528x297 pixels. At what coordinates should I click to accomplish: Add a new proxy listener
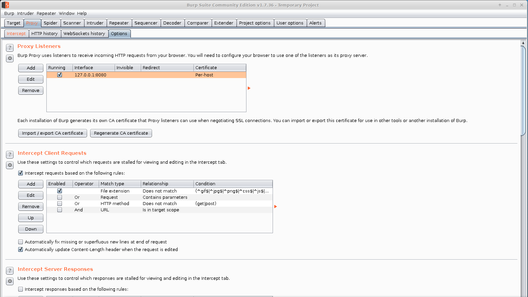click(31, 68)
